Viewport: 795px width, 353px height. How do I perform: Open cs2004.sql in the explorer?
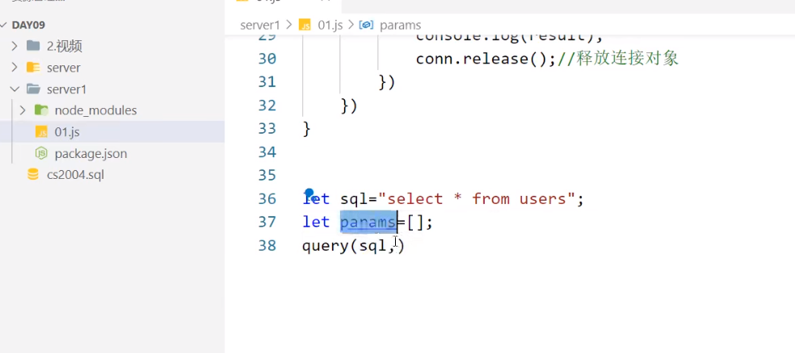(75, 175)
